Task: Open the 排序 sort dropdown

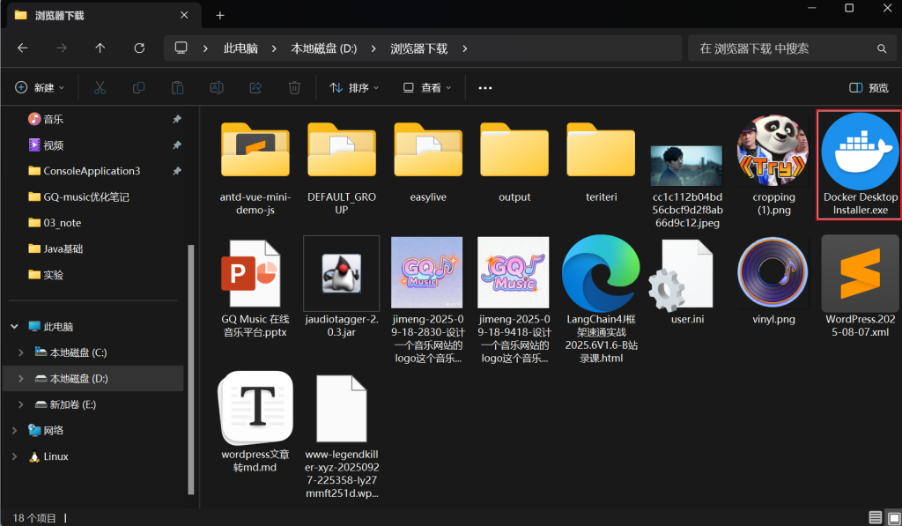Action: tap(354, 88)
